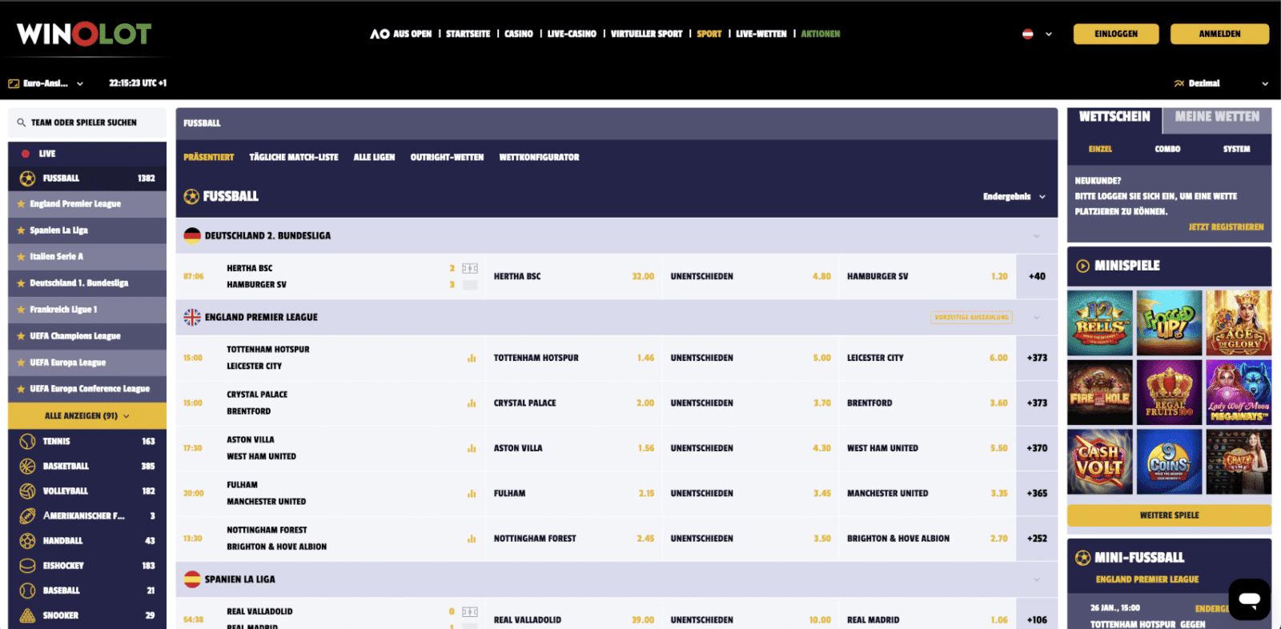Click the Weitere Spiele button
Image resolution: width=1281 pixels, height=629 pixels.
1169,515
